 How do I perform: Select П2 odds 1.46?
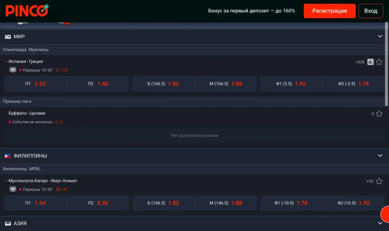(x=98, y=84)
